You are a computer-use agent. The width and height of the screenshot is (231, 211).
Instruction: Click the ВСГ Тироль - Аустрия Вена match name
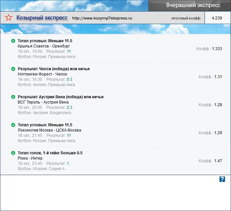43,102
